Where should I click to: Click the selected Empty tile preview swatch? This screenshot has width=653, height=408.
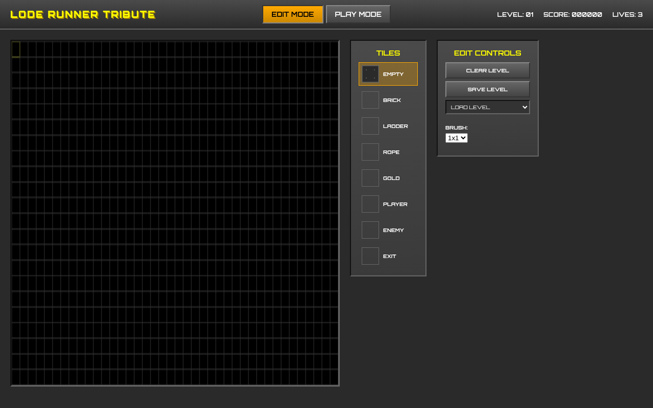point(370,74)
